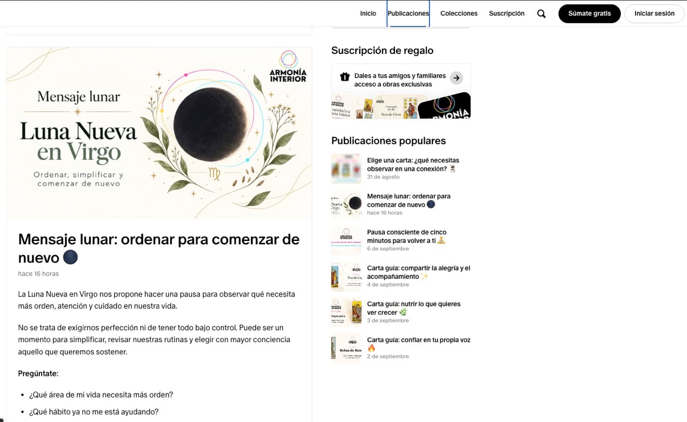Click thumbnail for 'Pausa consciente' post
Screen dimensions: 687x422
tap(346, 240)
